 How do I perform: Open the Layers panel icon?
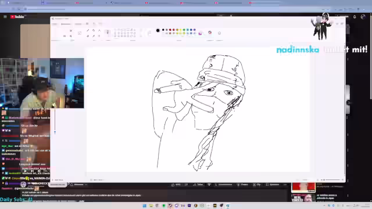[x=219, y=33]
